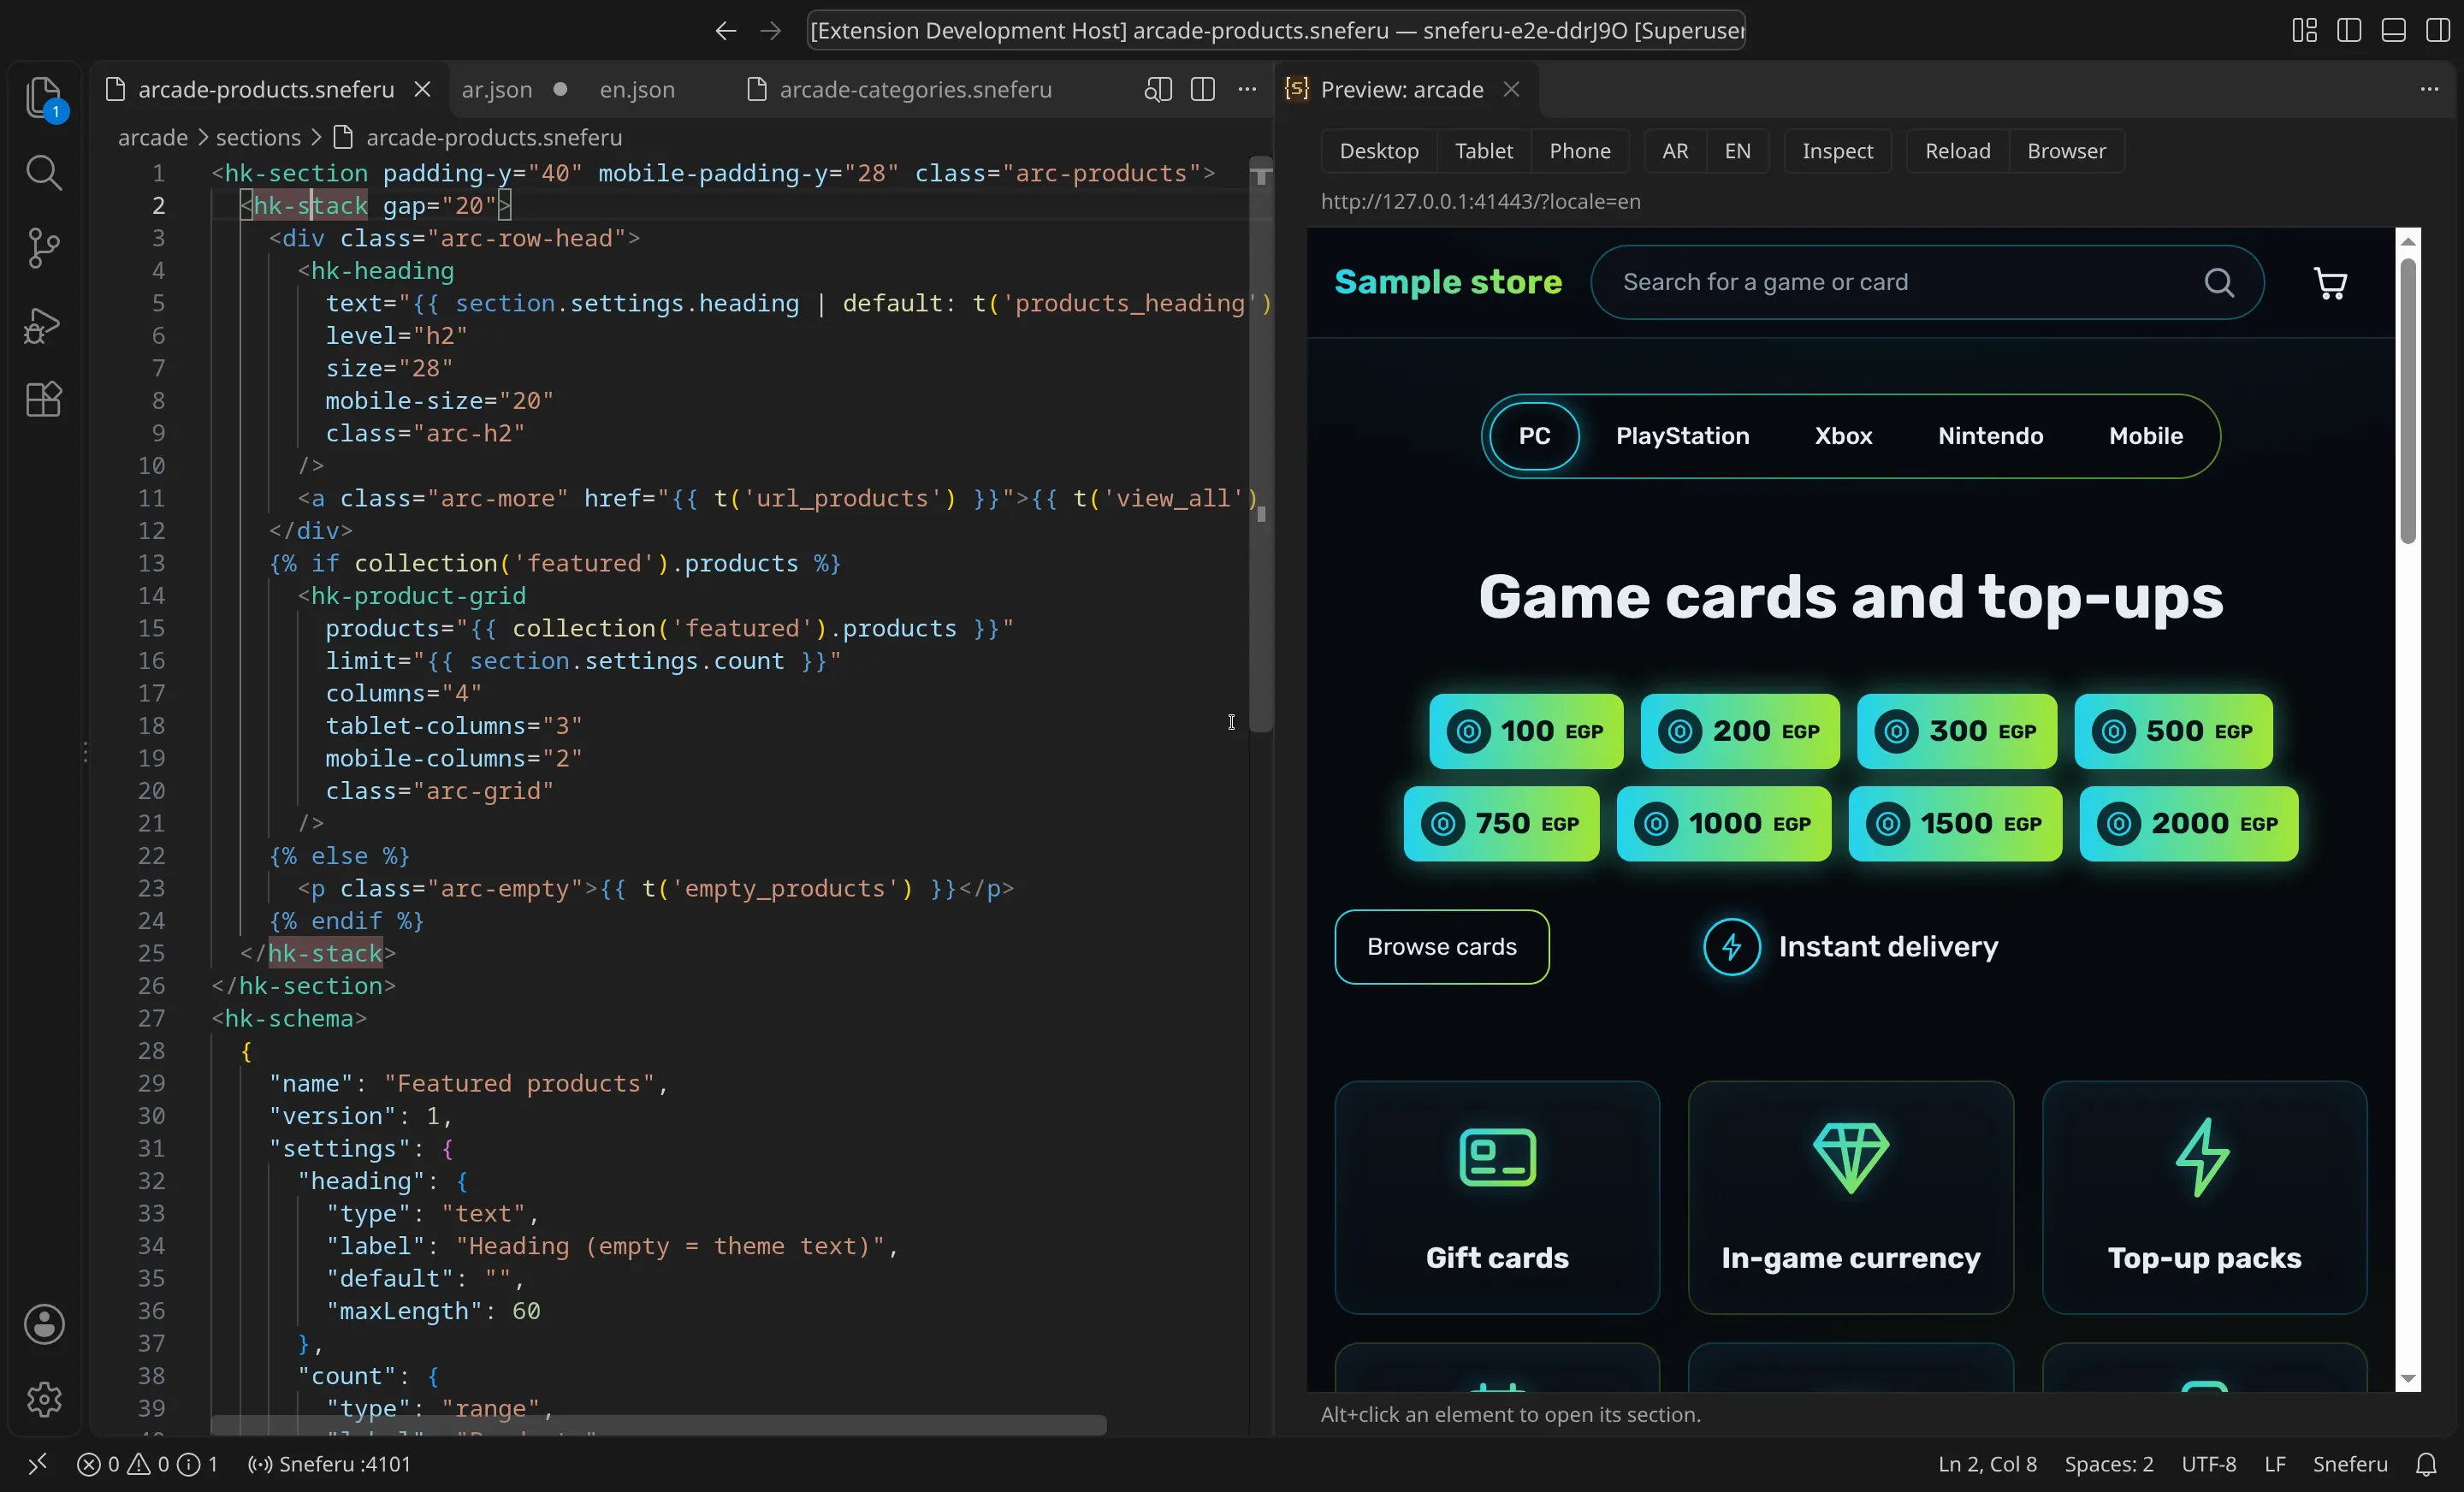Screen dimensions: 2464x1492
Task: Select the arcade-products.sneferu editor tab
Action: click(266, 90)
